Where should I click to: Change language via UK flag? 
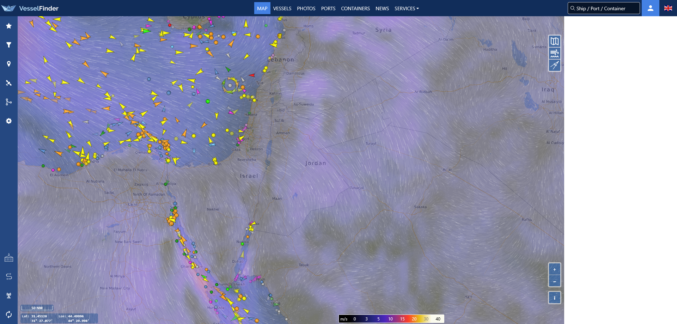pyautogui.click(x=668, y=8)
